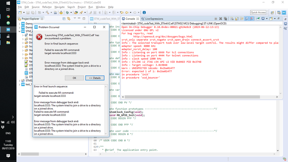Toggle Show Whitespace Characters pilcrow icon
The image size is (288, 162).
click(99, 12)
